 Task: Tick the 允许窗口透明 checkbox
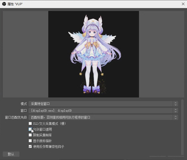coord(30,129)
